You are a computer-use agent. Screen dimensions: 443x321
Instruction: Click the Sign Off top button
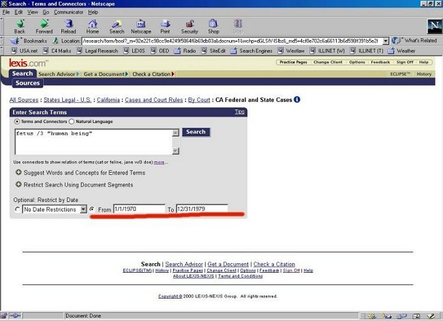coord(405,62)
